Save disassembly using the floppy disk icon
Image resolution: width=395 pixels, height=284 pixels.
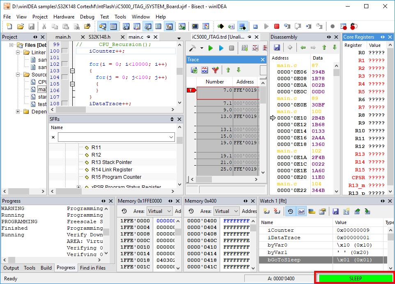[x=277, y=48]
